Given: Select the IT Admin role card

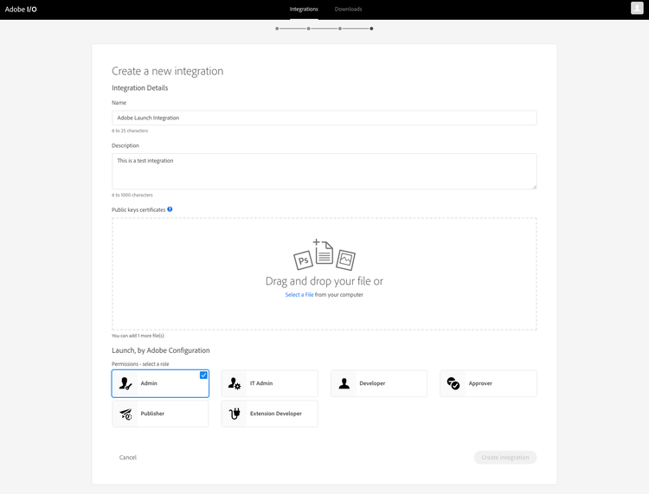Looking at the screenshot, I should 269,383.
